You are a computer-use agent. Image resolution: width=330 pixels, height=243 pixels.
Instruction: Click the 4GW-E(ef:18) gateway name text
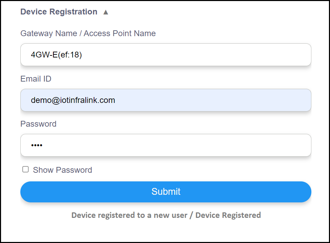tap(56, 55)
